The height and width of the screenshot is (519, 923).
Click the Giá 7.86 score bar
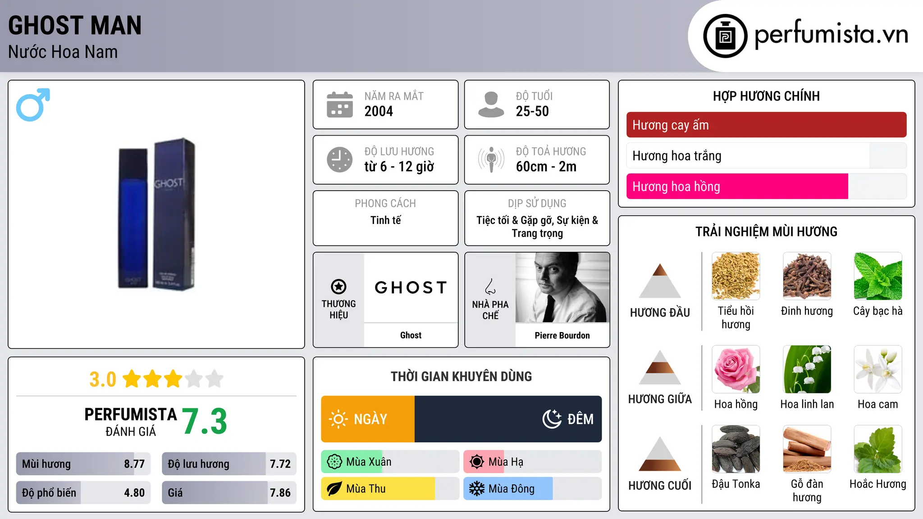tap(229, 492)
